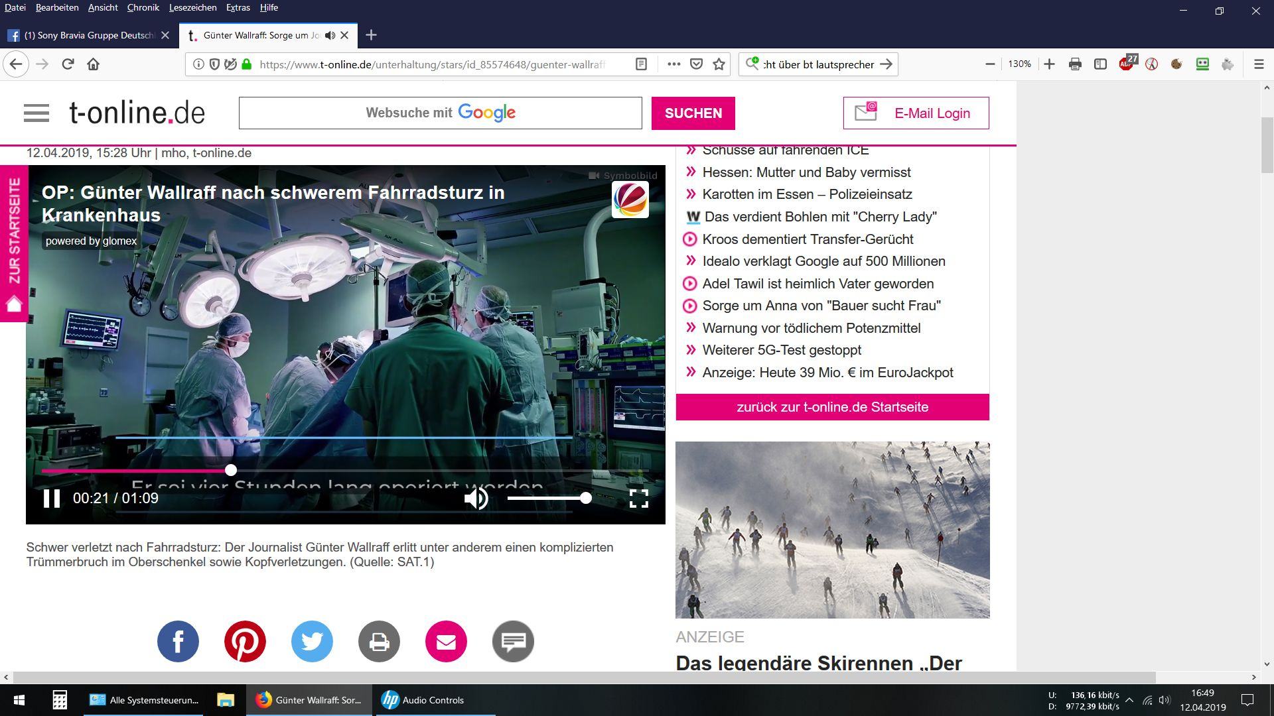1274x716 pixels.
Task: Open the Hilfe menu
Action: [x=269, y=7]
